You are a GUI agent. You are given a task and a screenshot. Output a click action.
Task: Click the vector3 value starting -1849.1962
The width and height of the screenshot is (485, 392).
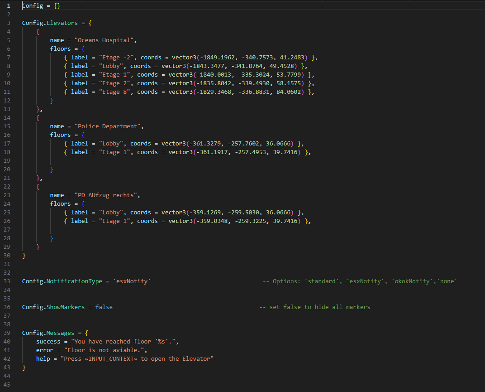coord(240,58)
